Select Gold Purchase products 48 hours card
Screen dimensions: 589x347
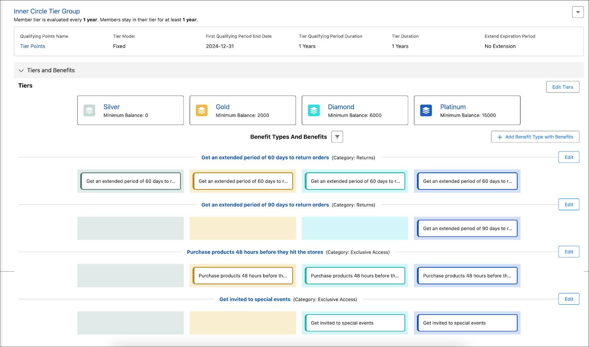(243, 276)
